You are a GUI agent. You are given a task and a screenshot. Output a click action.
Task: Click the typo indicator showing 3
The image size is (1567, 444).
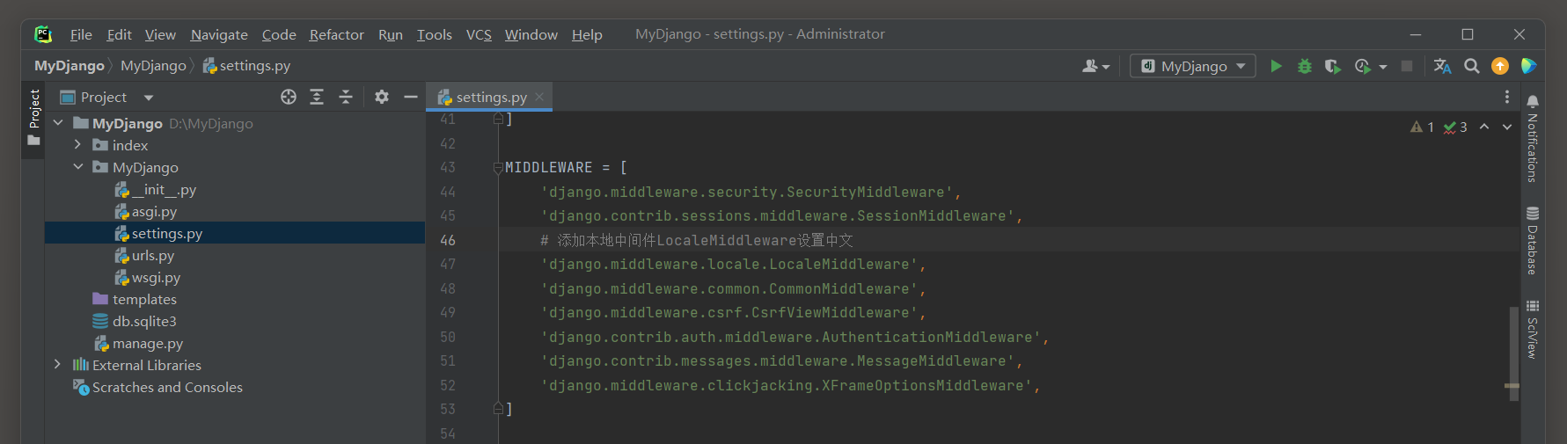(1455, 127)
